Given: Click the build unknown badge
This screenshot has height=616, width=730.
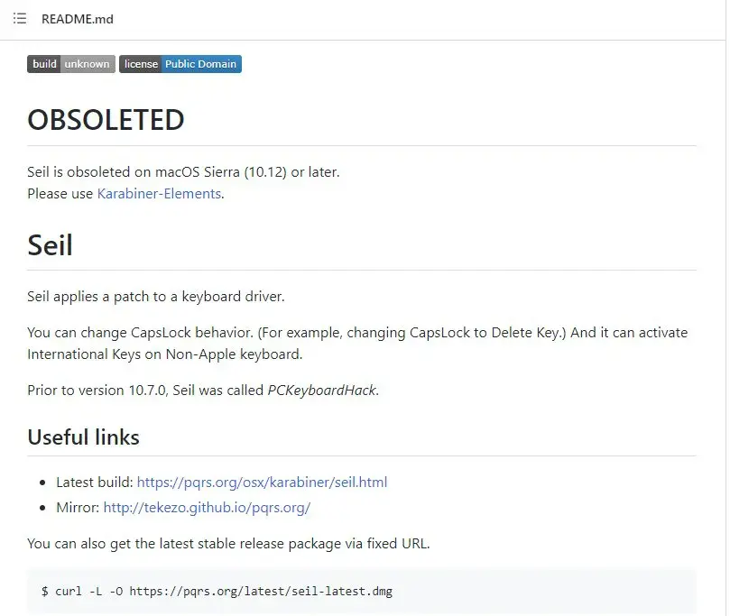Looking at the screenshot, I should point(71,64).
